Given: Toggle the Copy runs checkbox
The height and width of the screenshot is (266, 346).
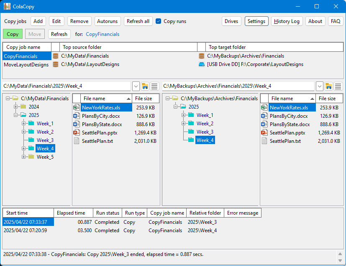Looking at the screenshot, I should 158,21.
